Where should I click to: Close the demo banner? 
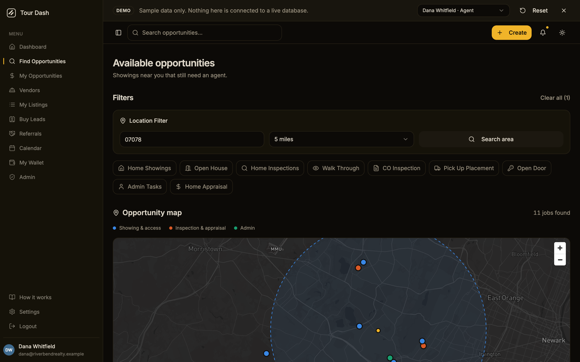point(564,11)
